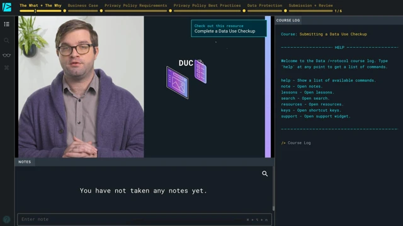Open shortcut keys command icon in sidebar

point(7,68)
